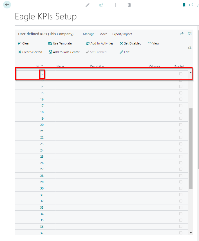Click the Clear action

[24, 43]
